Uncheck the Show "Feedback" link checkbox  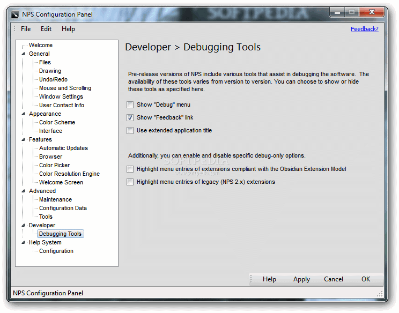click(130, 118)
